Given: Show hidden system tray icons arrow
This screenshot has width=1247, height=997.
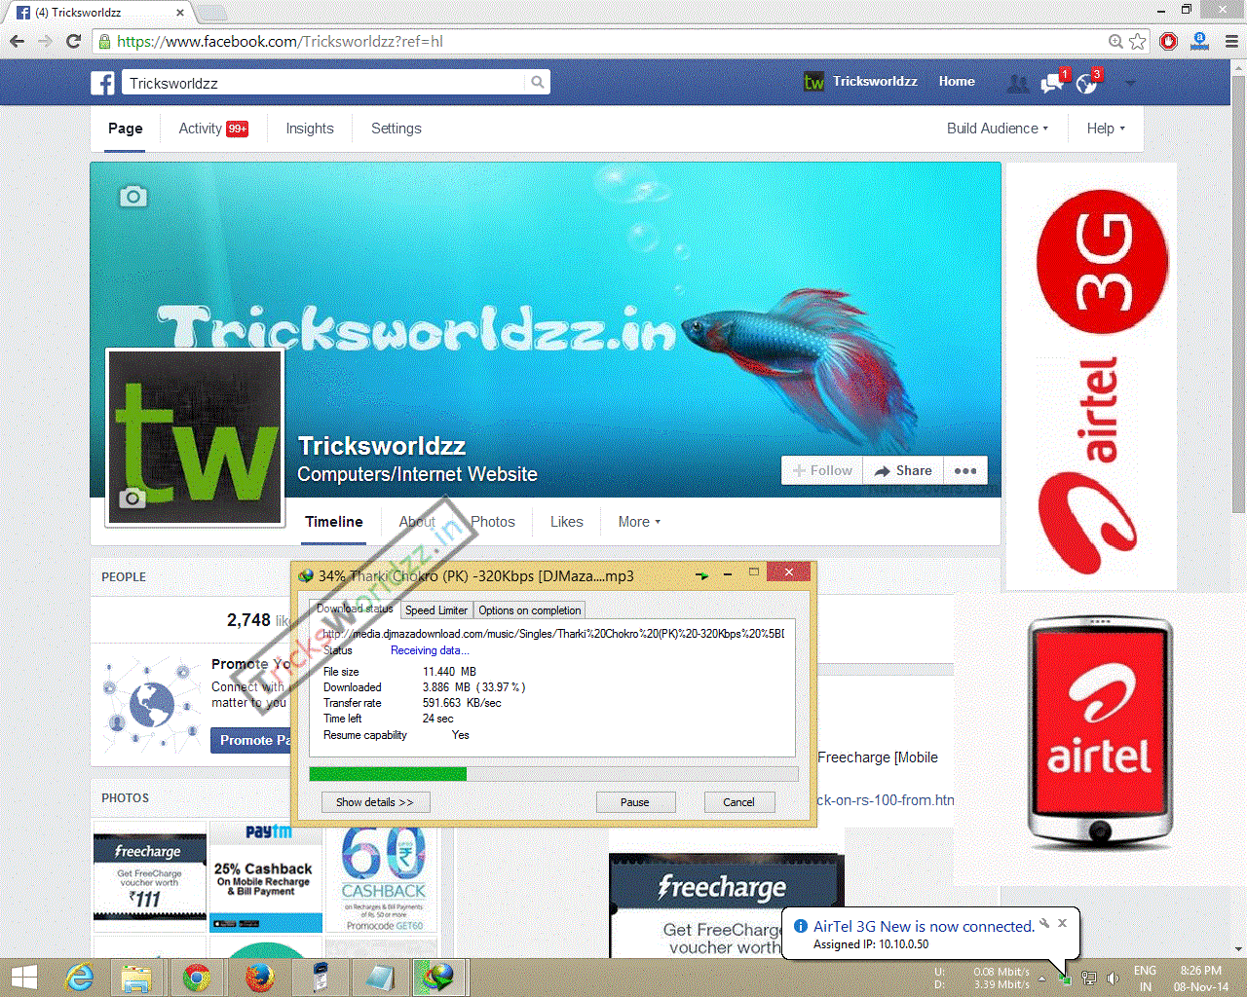Looking at the screenshot, I should click(x=1041, y=978).
